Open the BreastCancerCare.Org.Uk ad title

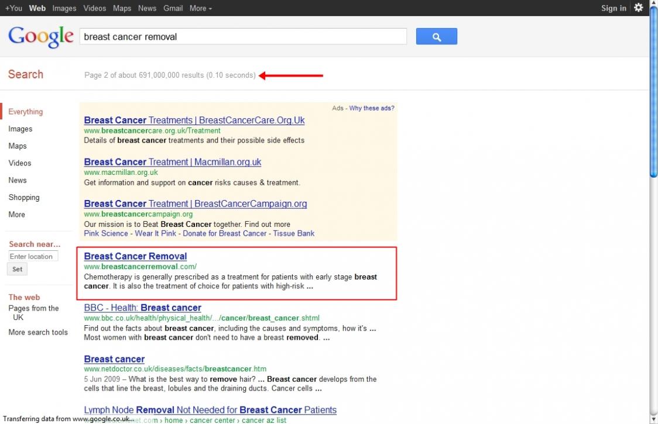click(194, 120)
